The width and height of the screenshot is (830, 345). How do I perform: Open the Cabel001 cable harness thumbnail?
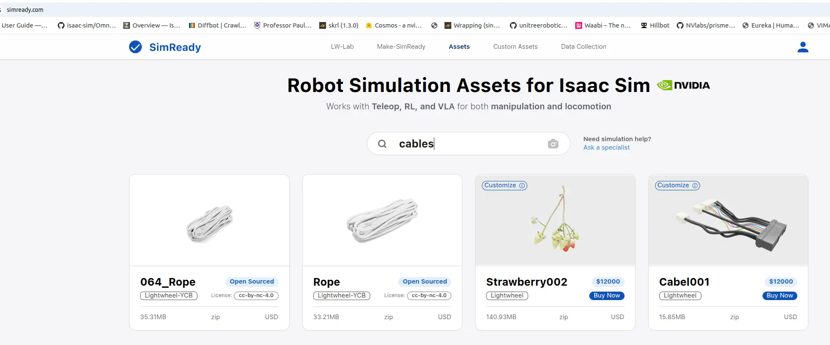click(728, 220)
